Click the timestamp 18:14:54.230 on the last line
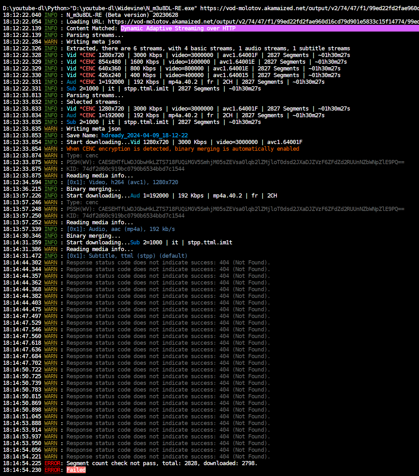 pos(22,470)
